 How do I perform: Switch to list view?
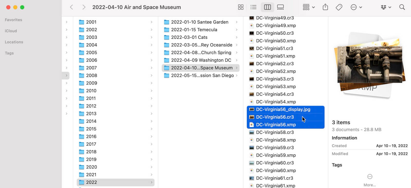pos(253,7)
